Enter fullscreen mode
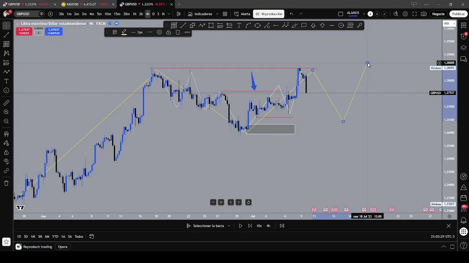 pos(414,14)
